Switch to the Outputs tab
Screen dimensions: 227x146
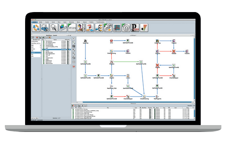coord(85,22)
